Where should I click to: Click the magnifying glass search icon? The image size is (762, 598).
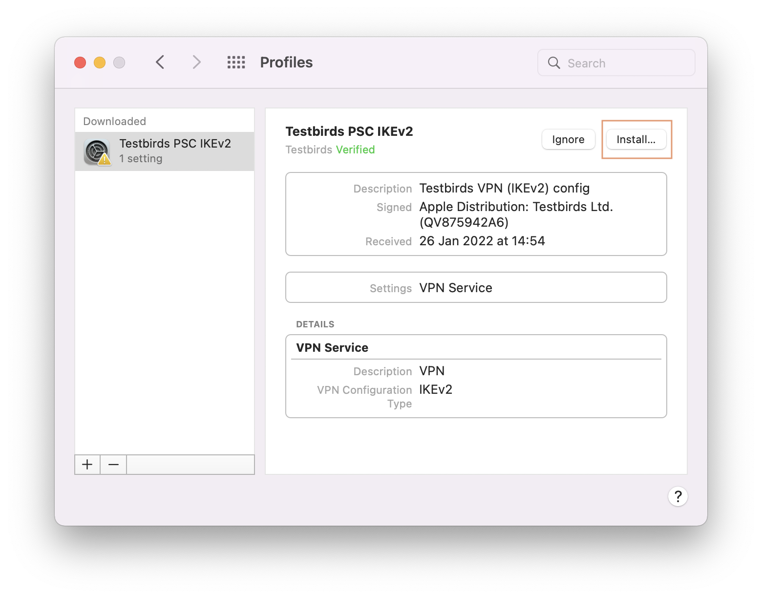point(554,63)
